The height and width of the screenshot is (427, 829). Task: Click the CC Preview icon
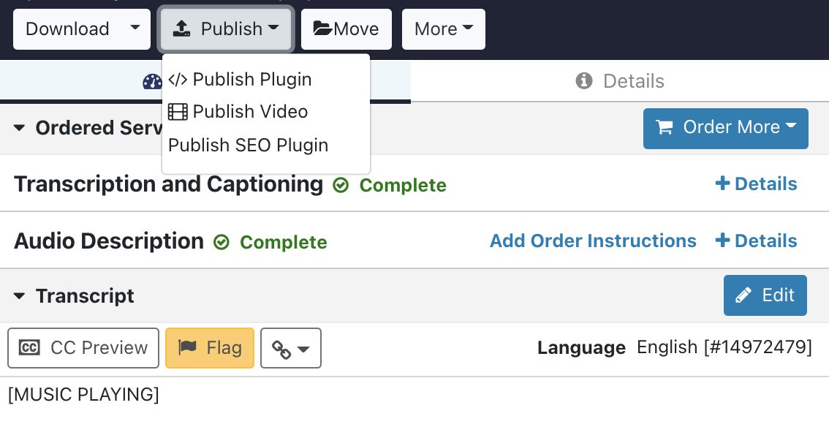click(x=29, y=348)
